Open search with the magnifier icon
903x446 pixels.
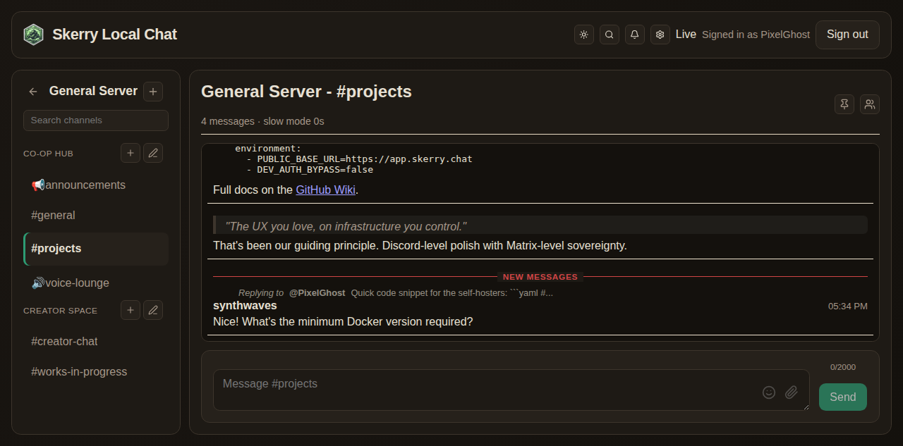pyautogui.click(x=610, y=35)
